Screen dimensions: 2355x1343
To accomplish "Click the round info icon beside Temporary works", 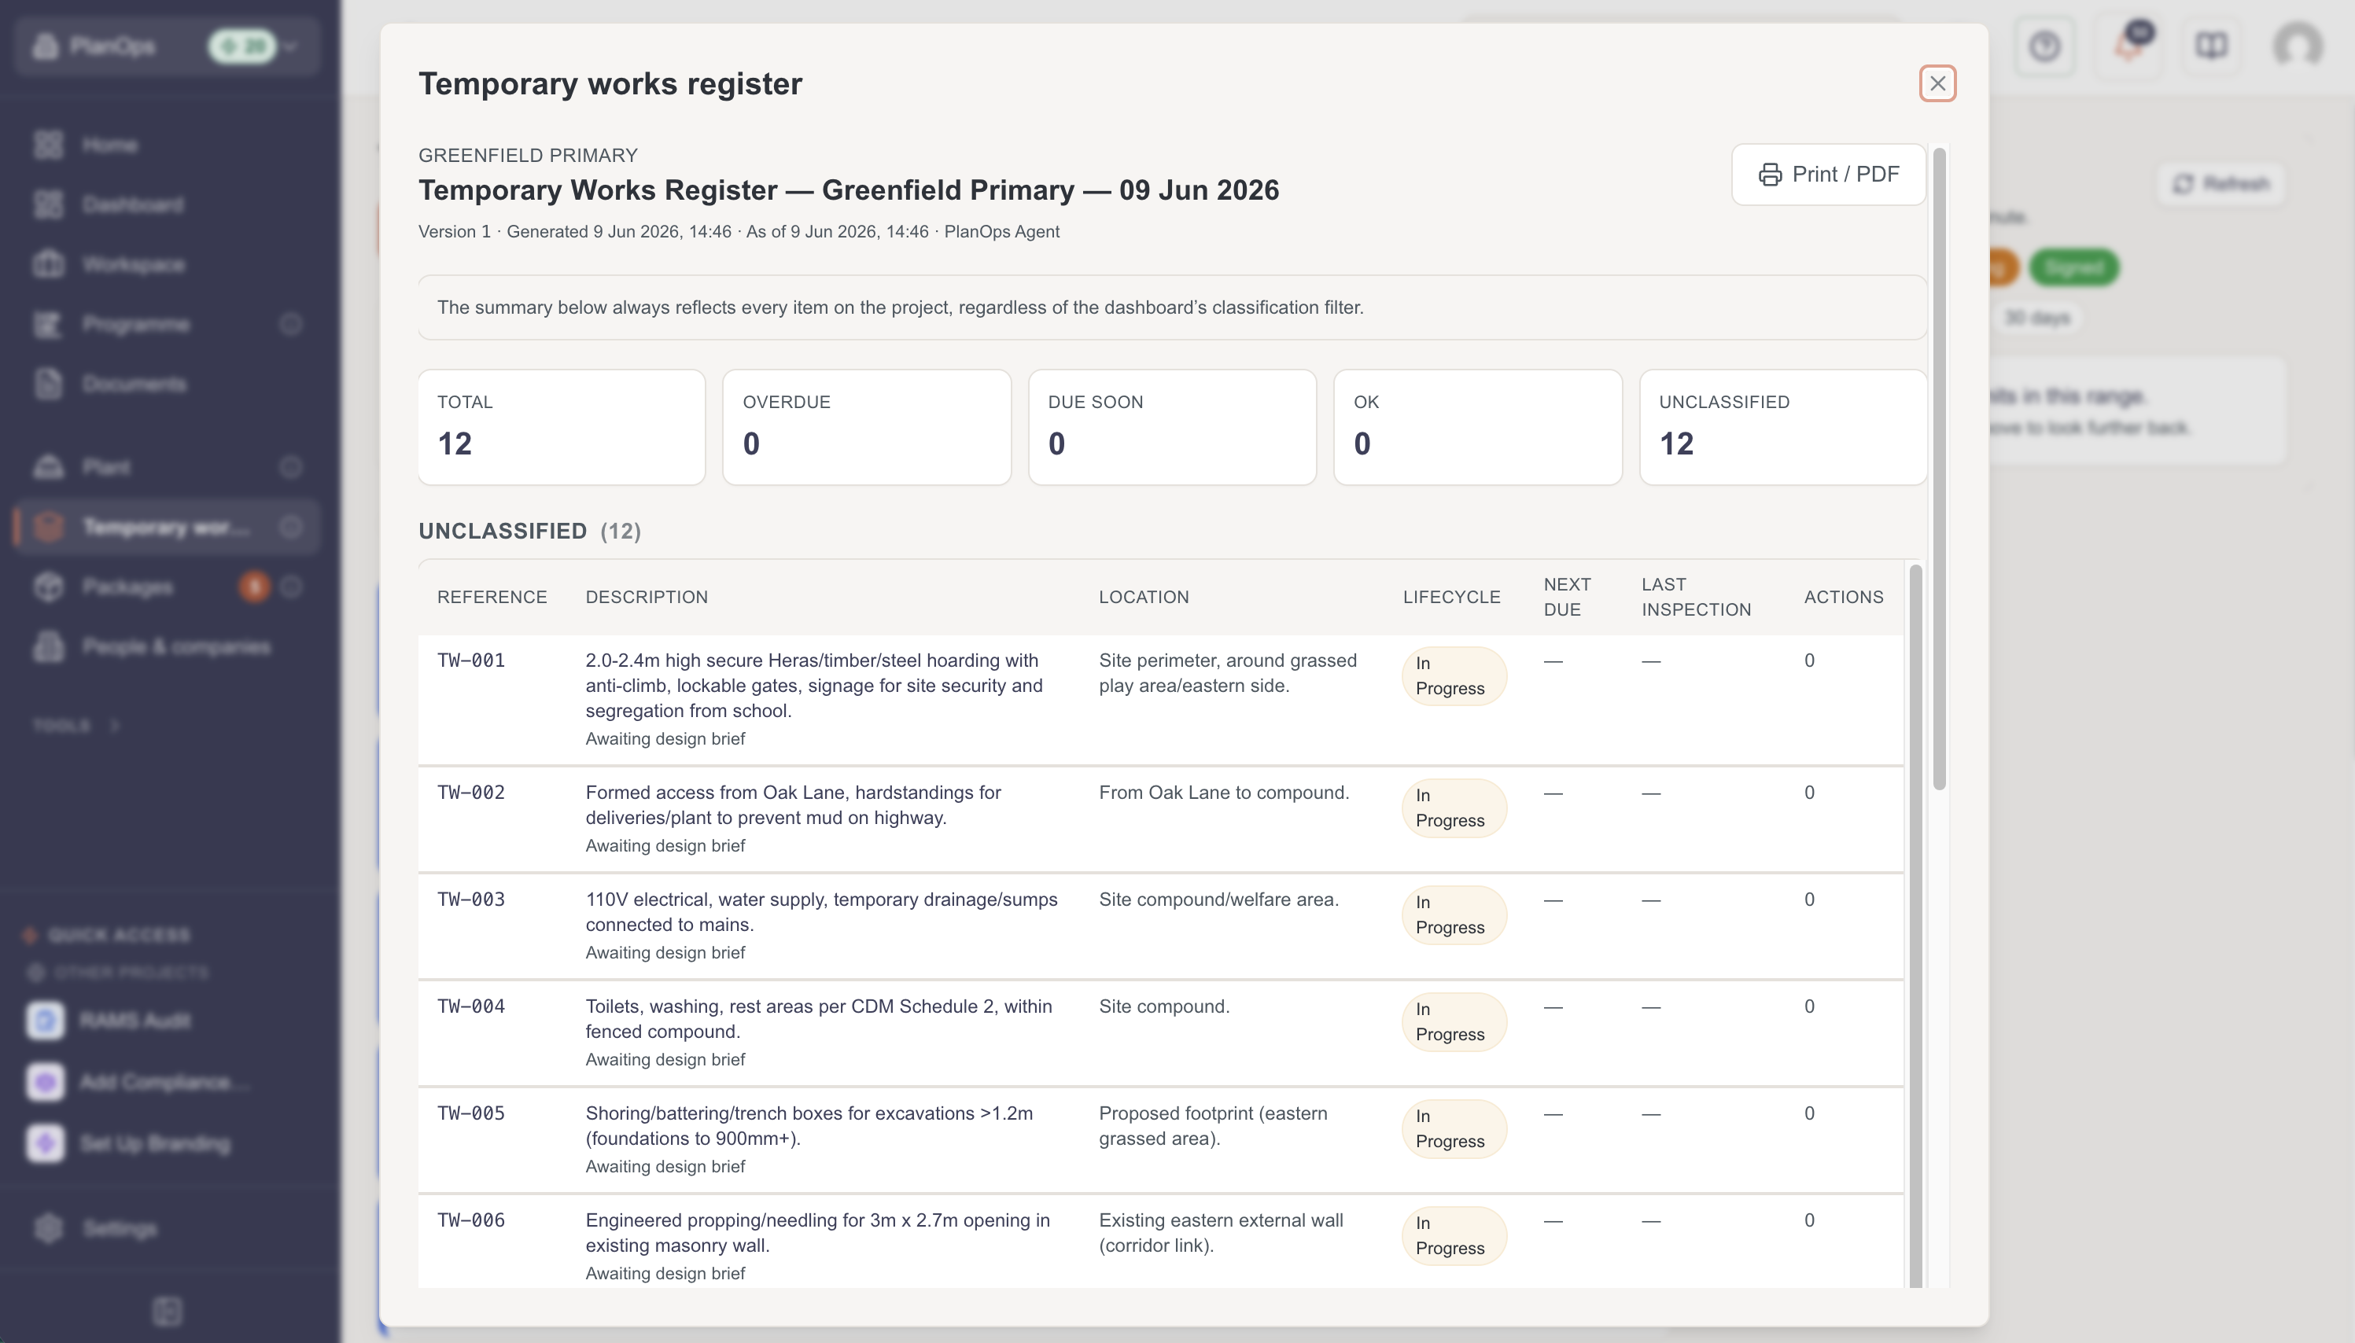I will (290, 527).
